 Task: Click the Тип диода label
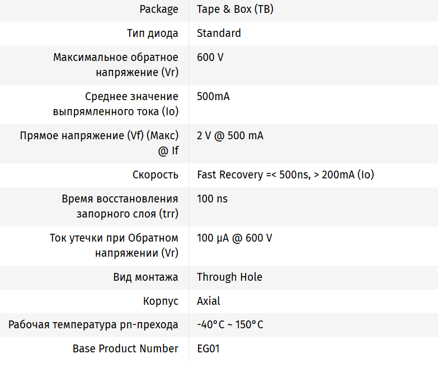click(153, 33)
